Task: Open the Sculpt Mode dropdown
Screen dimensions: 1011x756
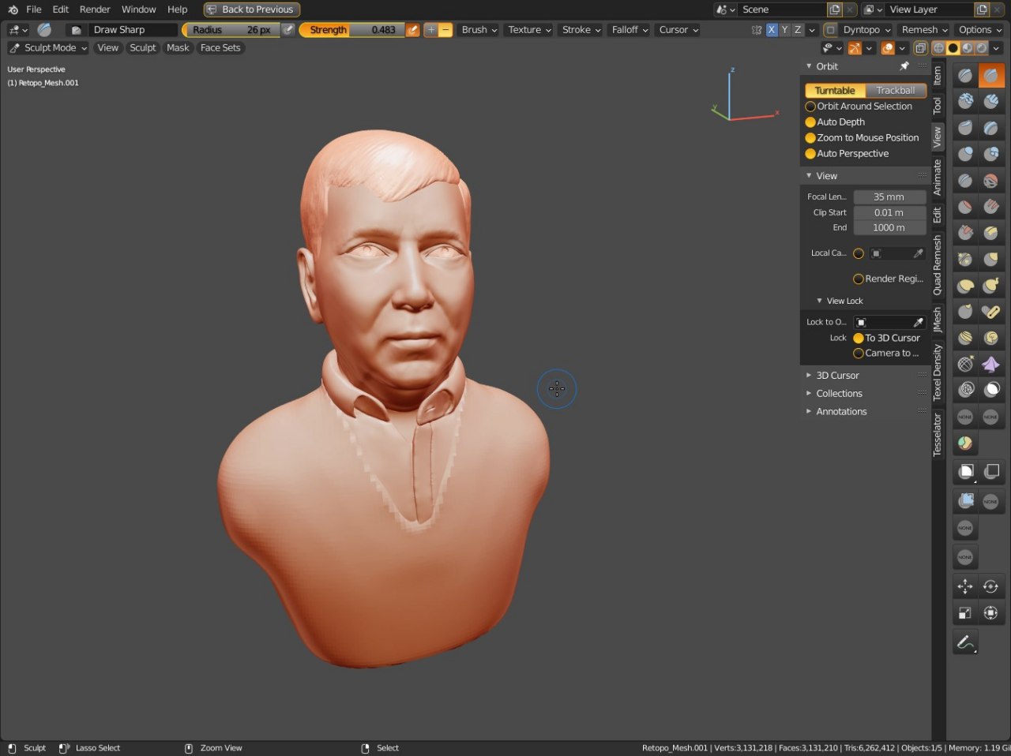Action: 48,48
